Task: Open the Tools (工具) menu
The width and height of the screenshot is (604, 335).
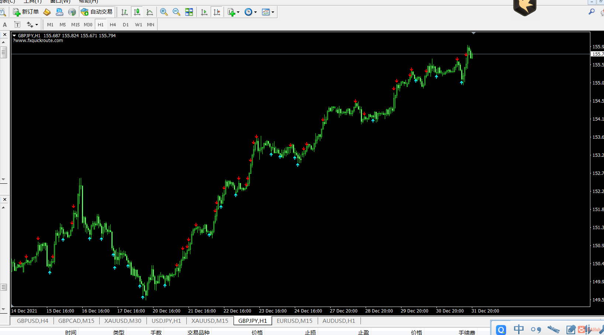Action: click(32, 1)
